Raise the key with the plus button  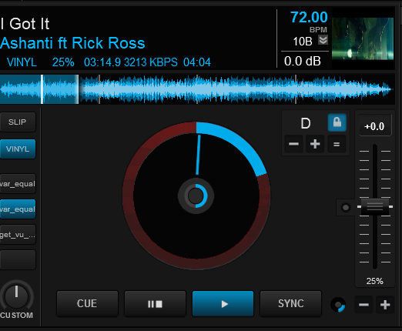tap(315, 144)
